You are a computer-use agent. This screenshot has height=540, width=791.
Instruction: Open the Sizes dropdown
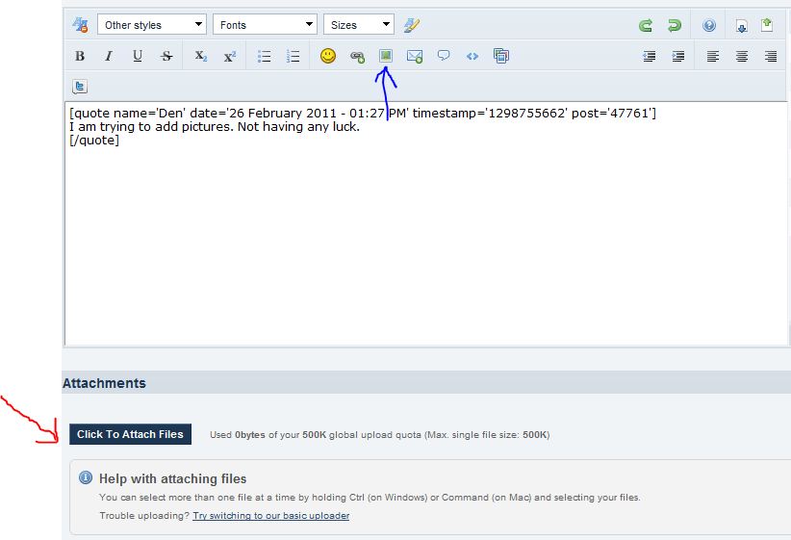pos(359,25)
